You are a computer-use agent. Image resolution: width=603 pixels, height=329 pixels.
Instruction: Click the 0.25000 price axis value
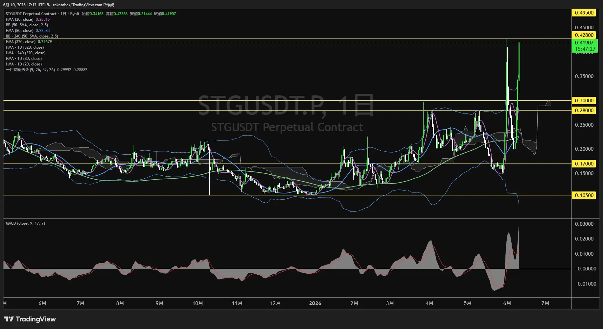point(584,125)
